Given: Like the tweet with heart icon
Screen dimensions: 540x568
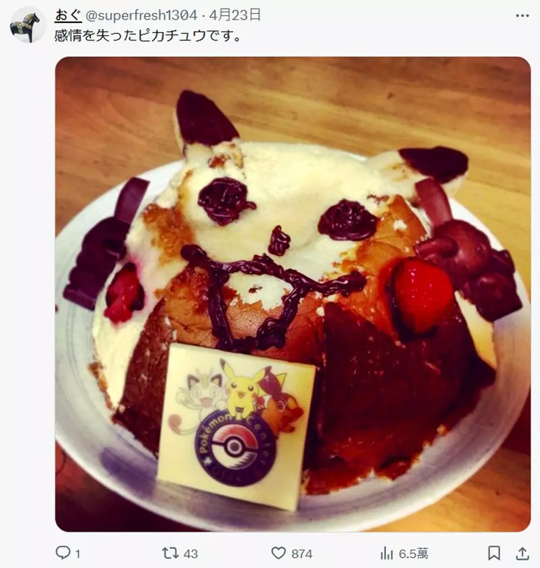Looking at the screenshot, I should click(x=278, y=553).
